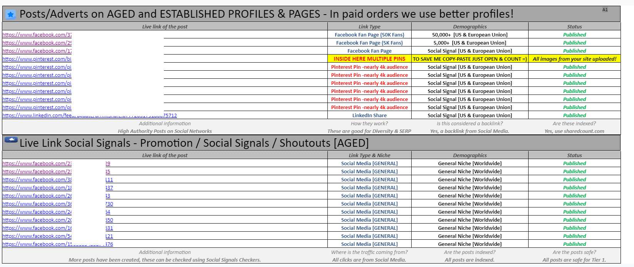Click the blue star icon in Posts/Adverts header
Image resolution: width=634 pixels, height=267 pixels.
[11, 15]
